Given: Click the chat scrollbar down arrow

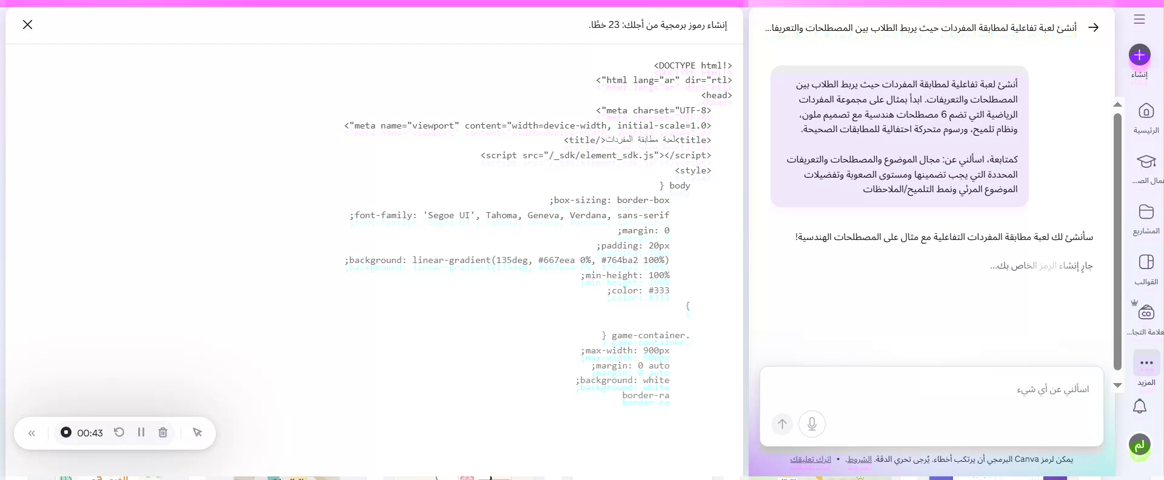Looking at the screenshot, I should [x=1118, y=385].
